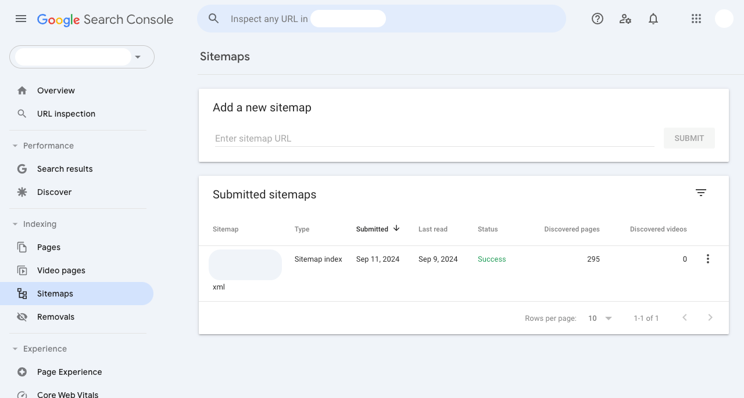This screenshot has height=398, width=744.
Task: Click the SUBMIT sitemap button
Action: 689,138
